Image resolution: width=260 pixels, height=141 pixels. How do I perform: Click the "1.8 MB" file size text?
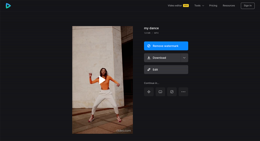click(147, 33)
